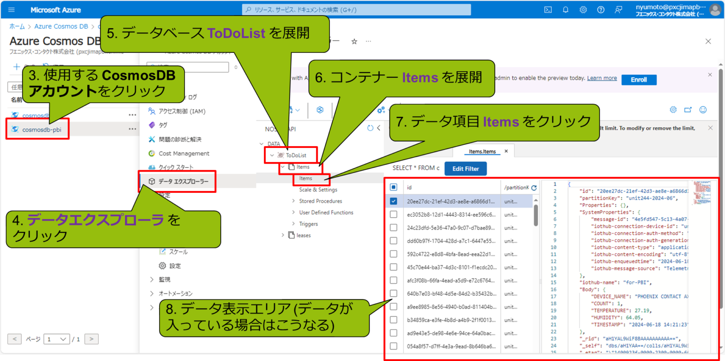Open Data Explorer settings gear

click(x=673, y=109)
